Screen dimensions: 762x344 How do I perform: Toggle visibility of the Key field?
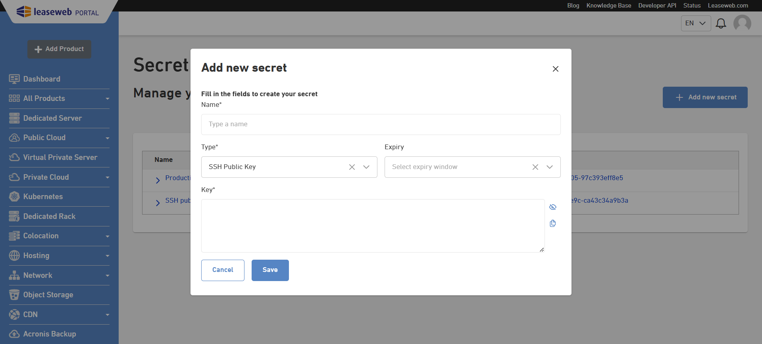pyautogui.click(x=553, y=207)
